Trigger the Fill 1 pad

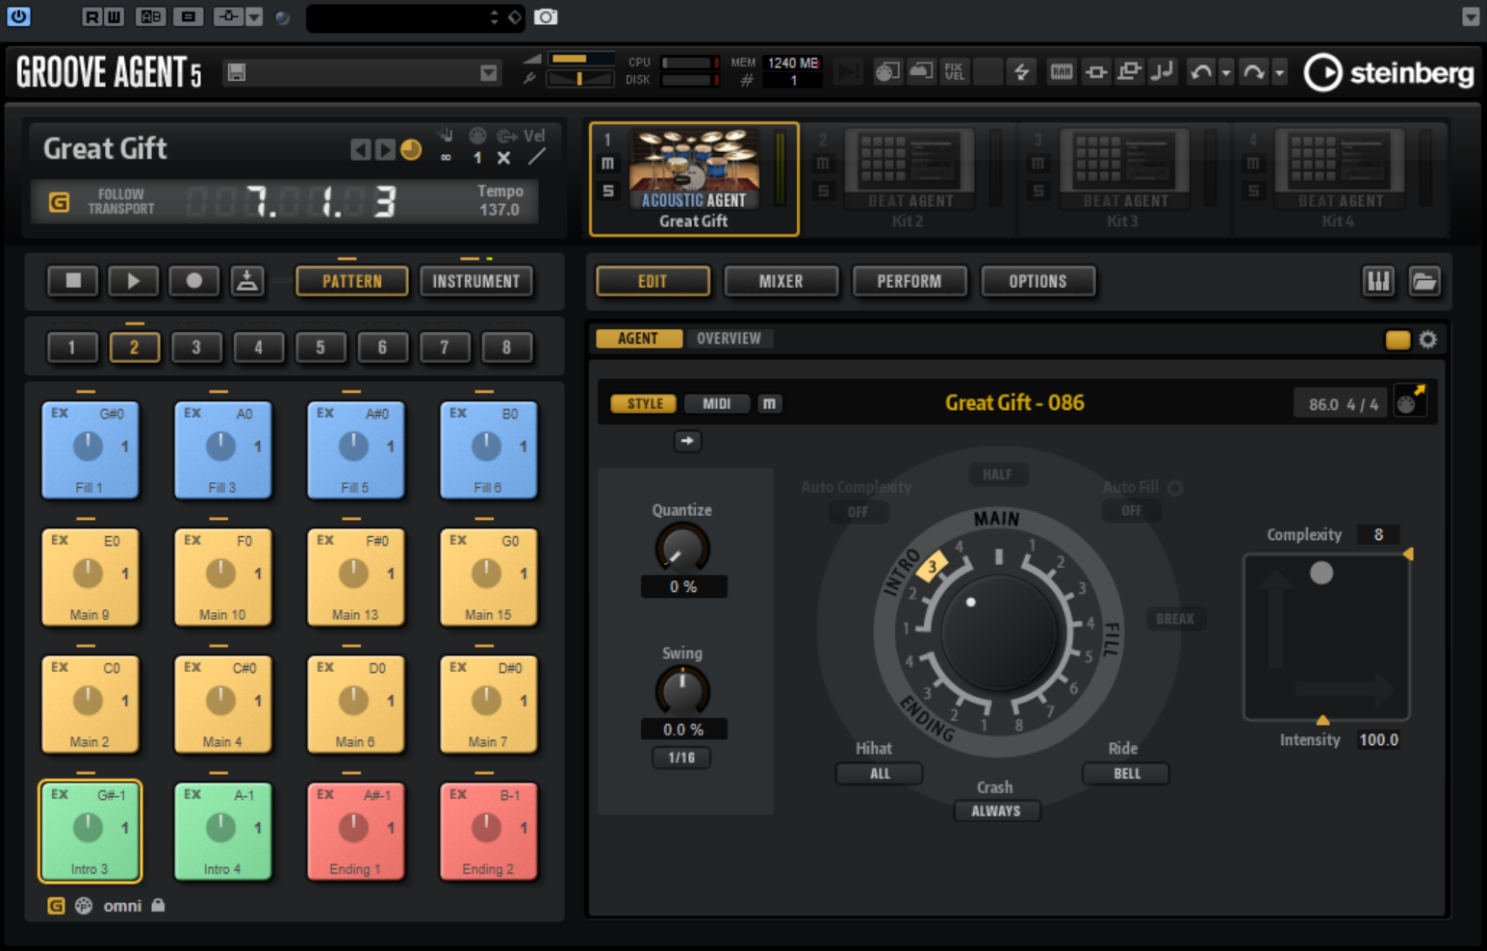(90, 450)
